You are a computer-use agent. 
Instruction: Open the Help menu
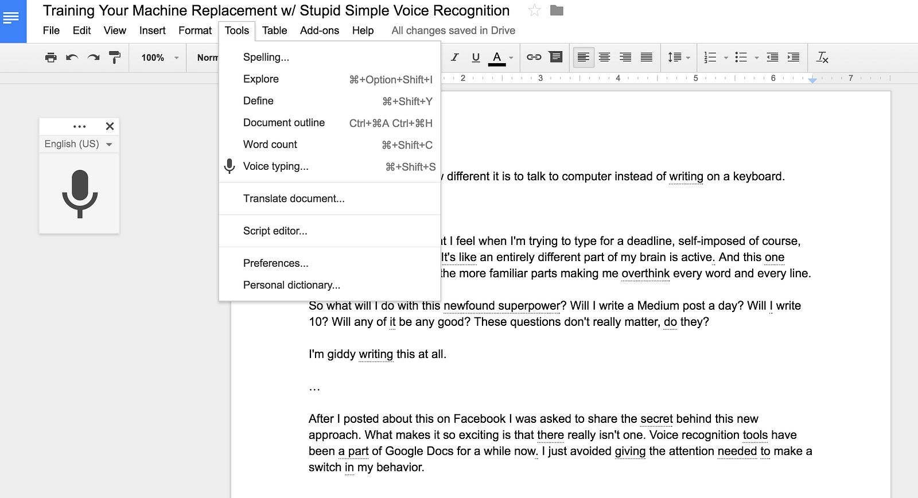[x=363, y=30]
